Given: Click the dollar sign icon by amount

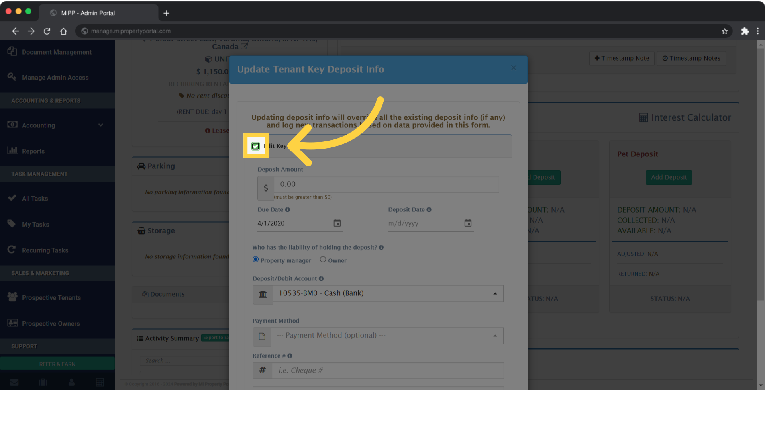Looking at the screenshot, I should tap(266, 188).
